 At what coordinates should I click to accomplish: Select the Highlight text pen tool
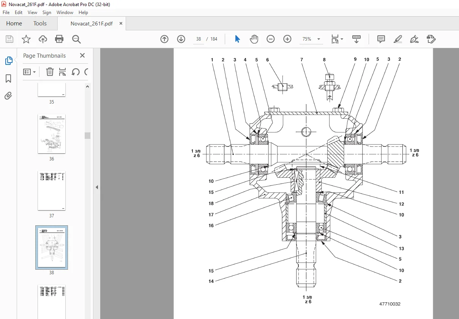tap(398, 39)
